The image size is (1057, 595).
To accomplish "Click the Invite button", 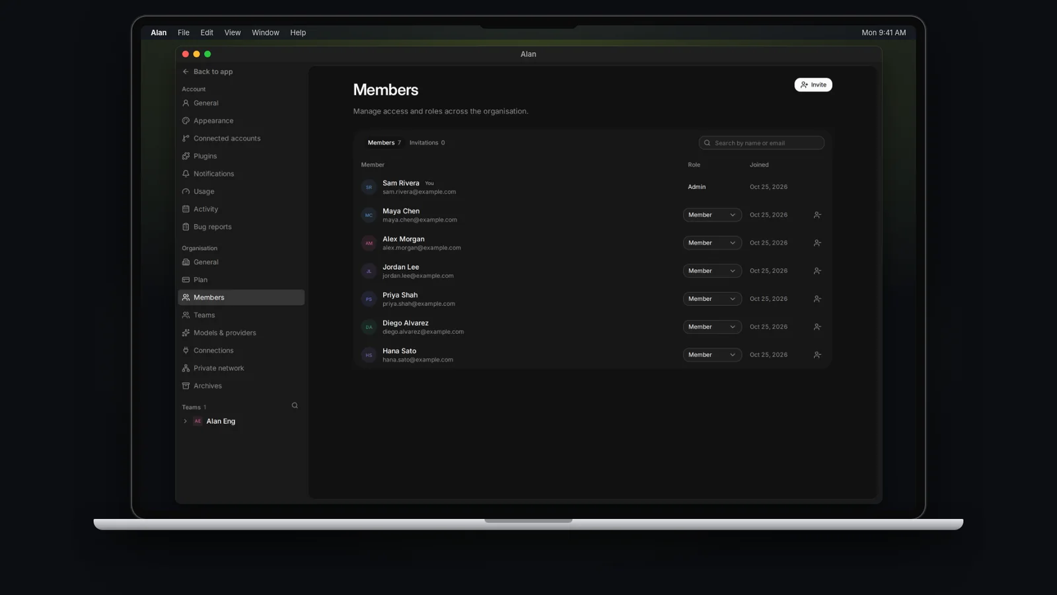I will (813, 85).
